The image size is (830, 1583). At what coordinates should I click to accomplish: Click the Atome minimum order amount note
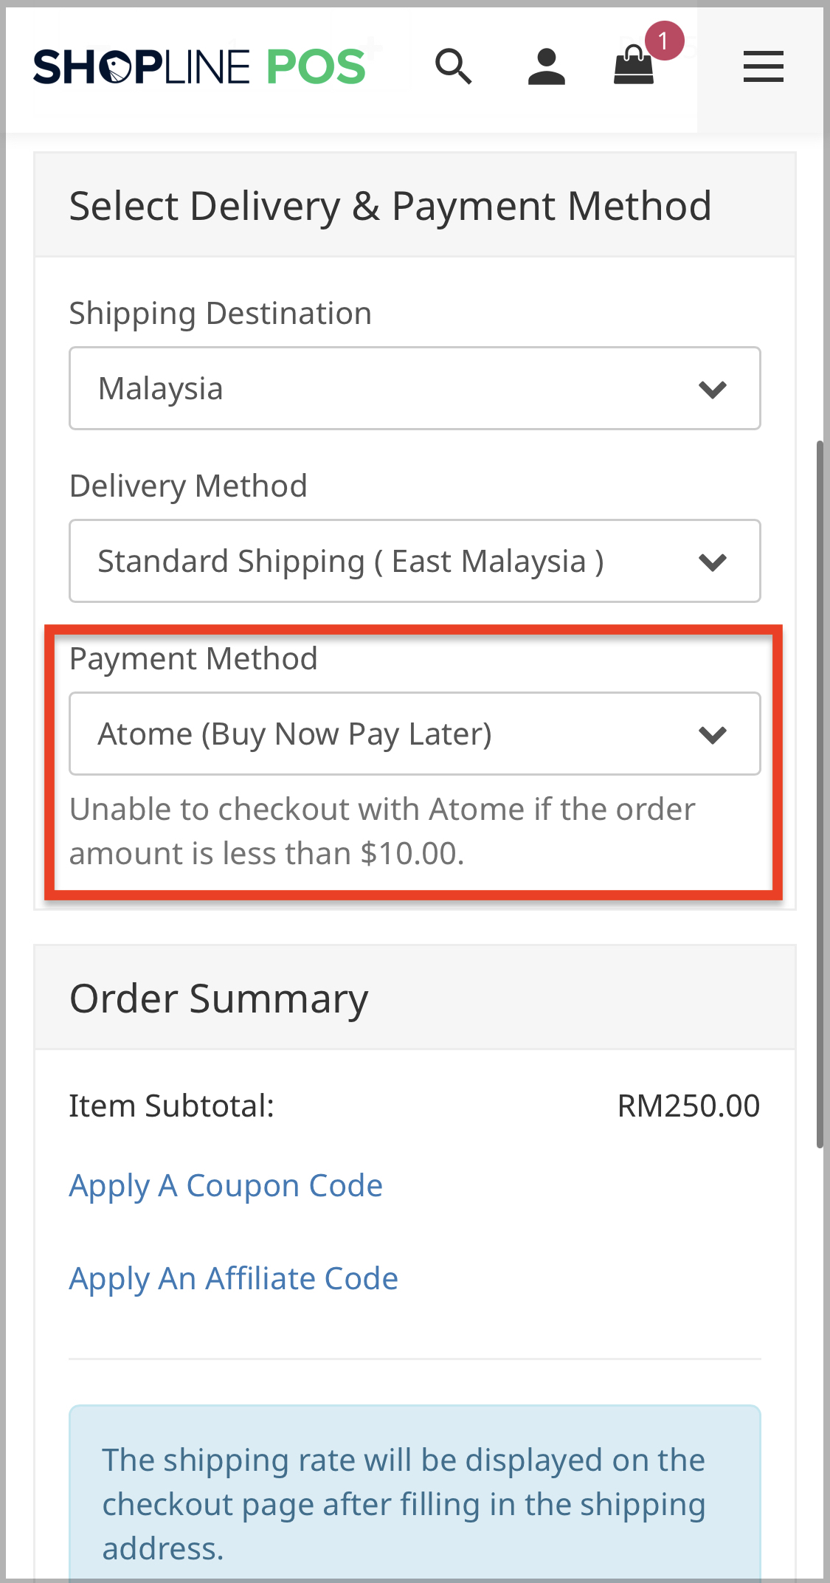point(382,832)
